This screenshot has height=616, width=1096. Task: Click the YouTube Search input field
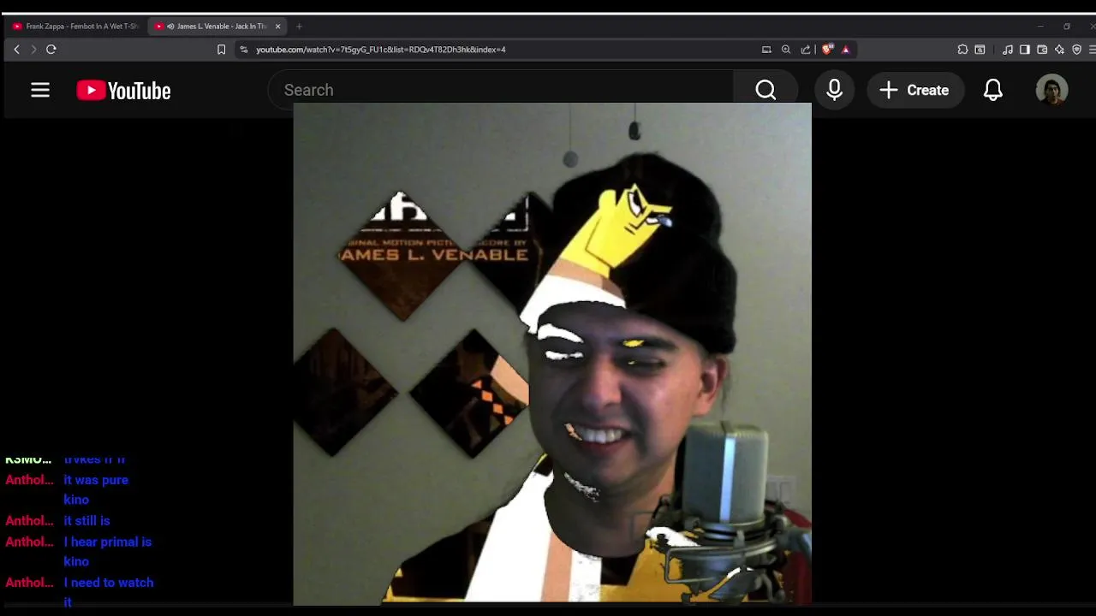(501, 90)
